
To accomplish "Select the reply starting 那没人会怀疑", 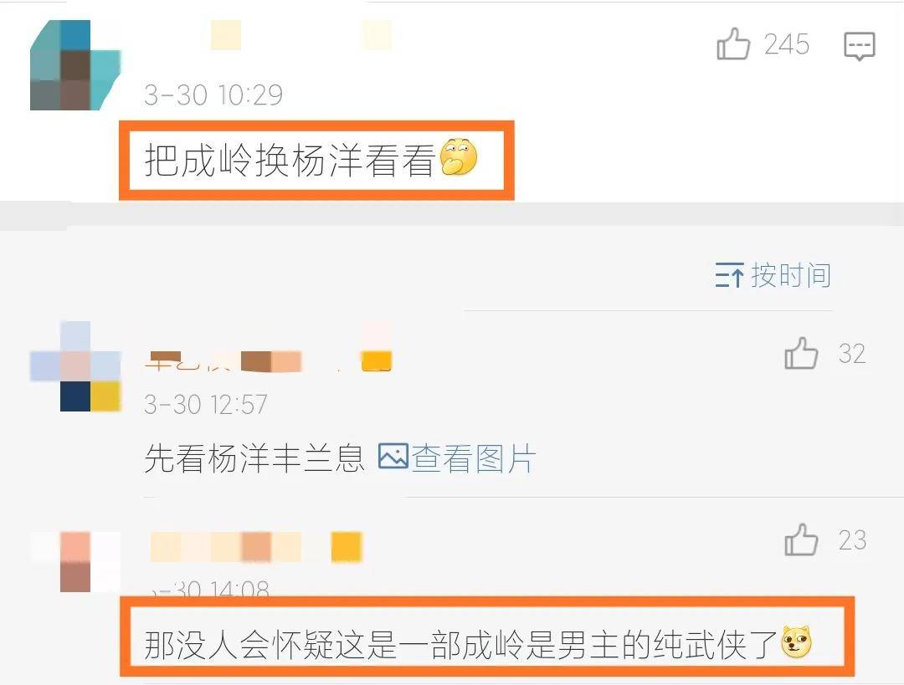I will (461, 644).
